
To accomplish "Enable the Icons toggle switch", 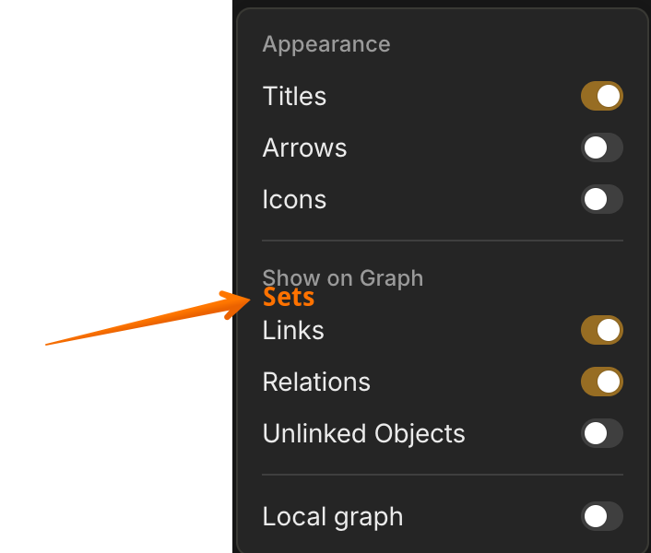I will click(601, 199).
